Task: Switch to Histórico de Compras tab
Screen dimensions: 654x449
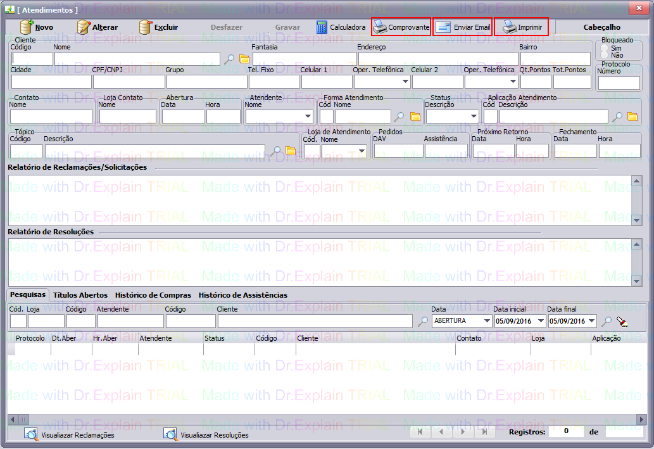Action: [153, 294]
